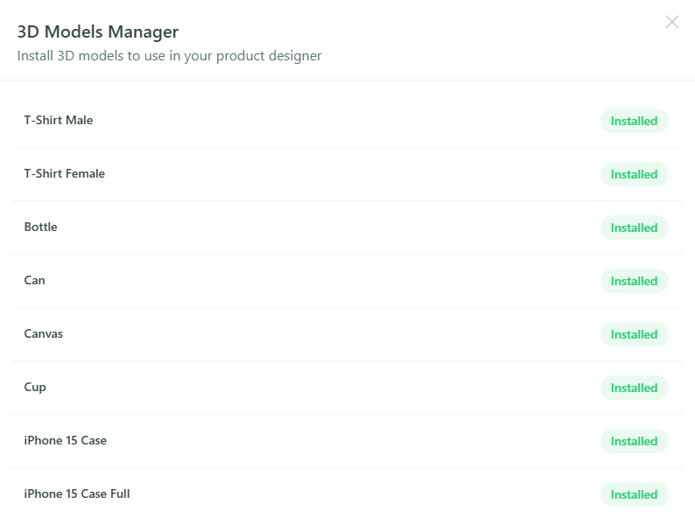
Task: Select the Can model name
Action: [34, 280]
